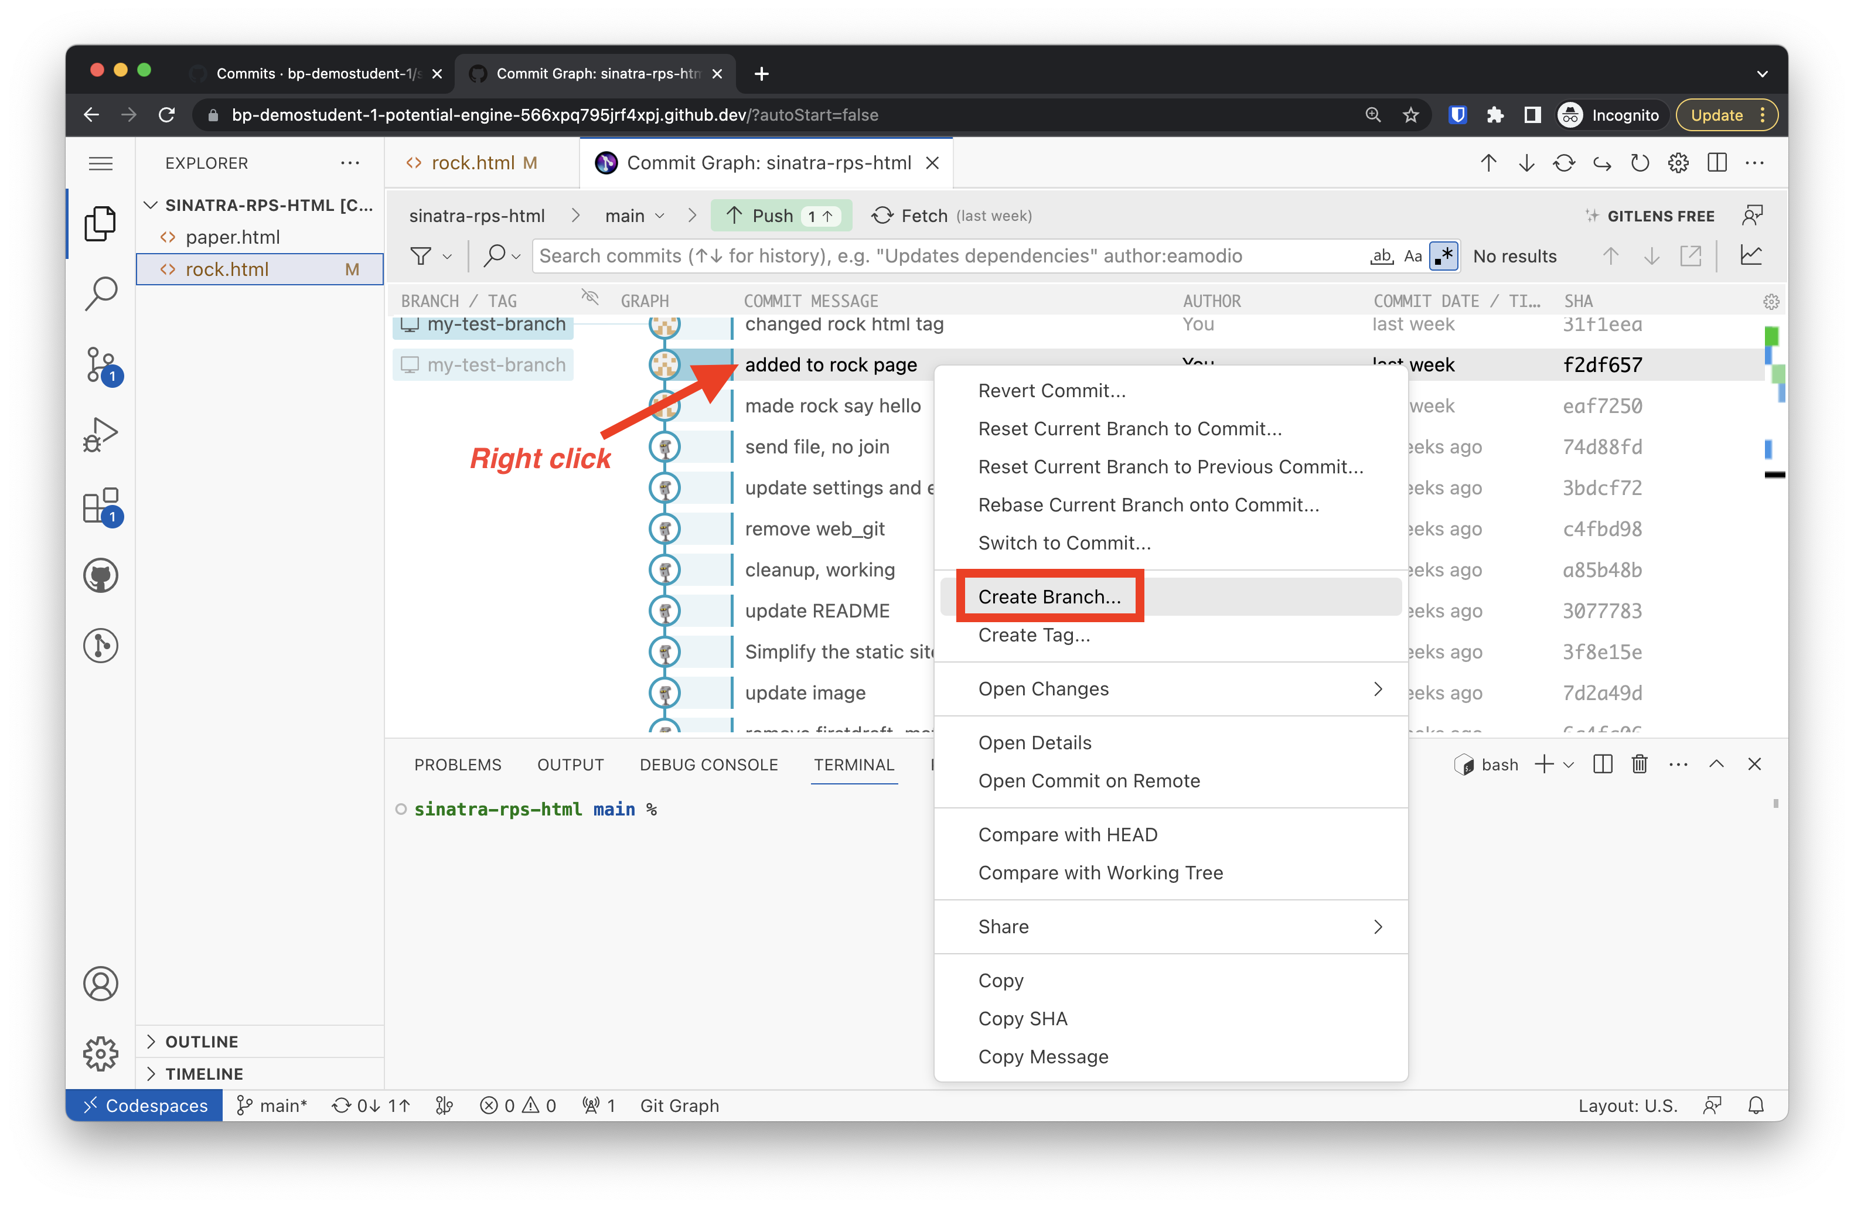Toggle match whole word search option
1854x1208 pixels.
(x=1382, y=255)
